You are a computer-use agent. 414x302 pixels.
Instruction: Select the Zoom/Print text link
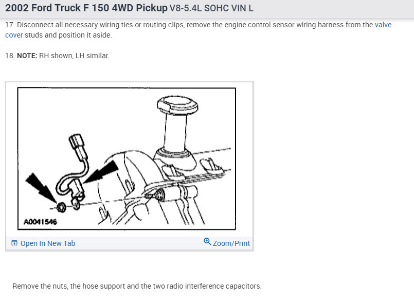click(231, 243)
